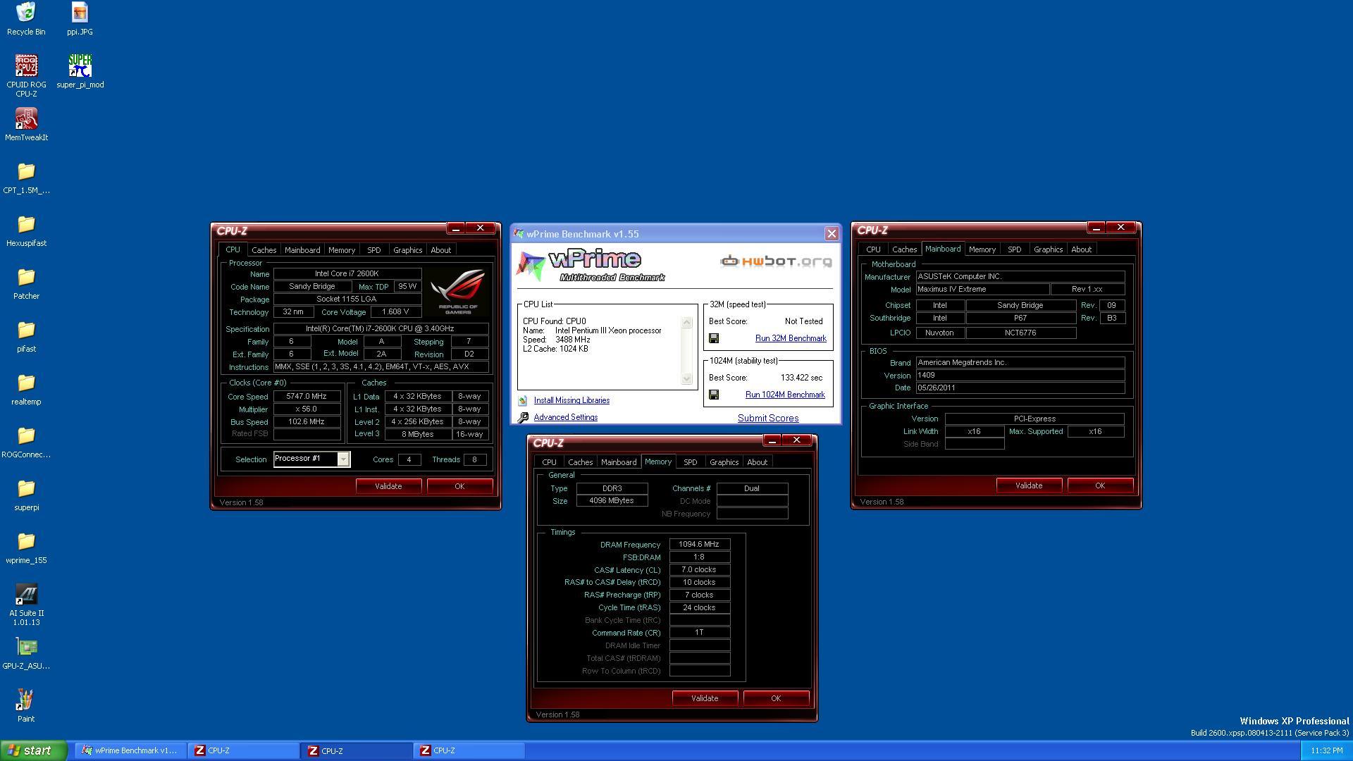Close the wPrime Benchmark window

click(832, 234)
